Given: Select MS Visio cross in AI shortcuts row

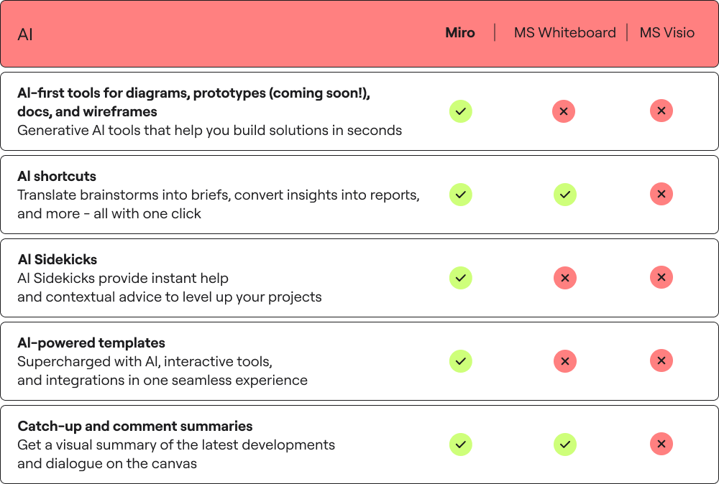Looking at the screenshot, I should pyautogui.click(x=661, y=194).
